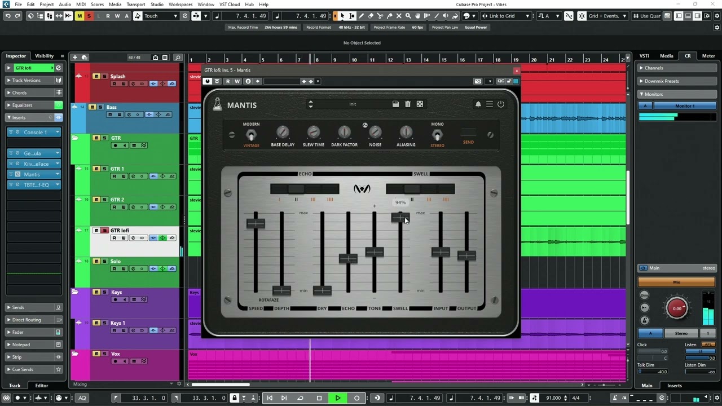Click the Mantis flask logo icon
Image resolution: width=722 pixels, height=406 pixels.
(x=217, y=104)
